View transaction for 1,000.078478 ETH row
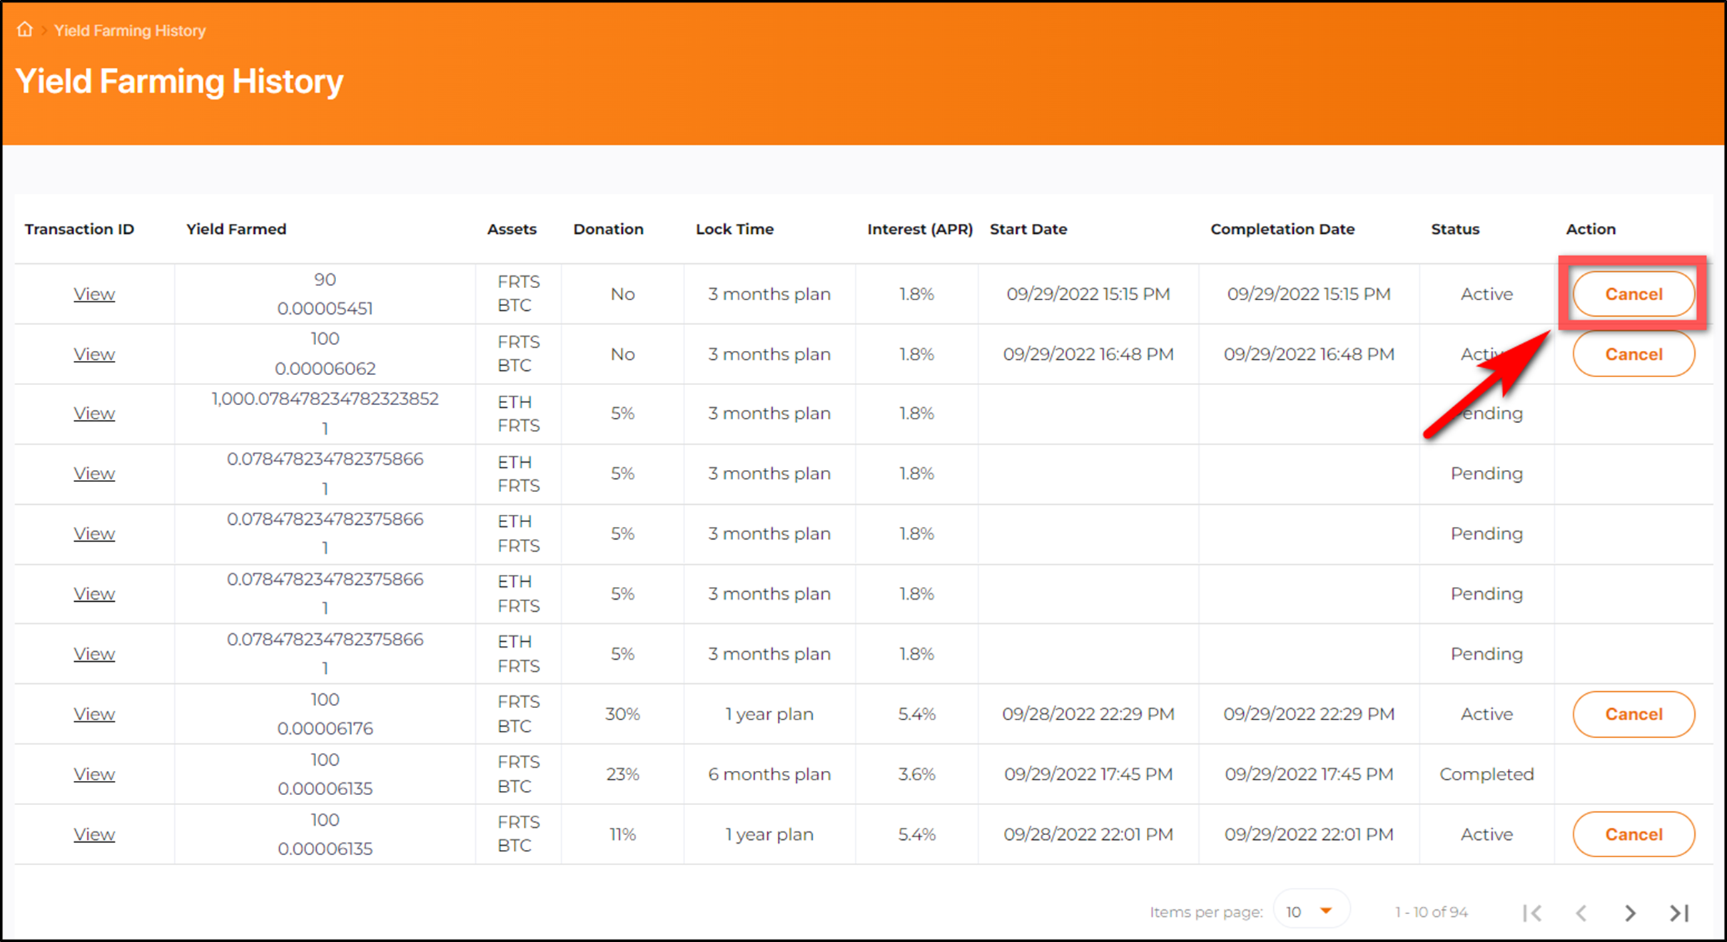The height and width of the screenshot is (942, 1727). (x=94, y=414)
